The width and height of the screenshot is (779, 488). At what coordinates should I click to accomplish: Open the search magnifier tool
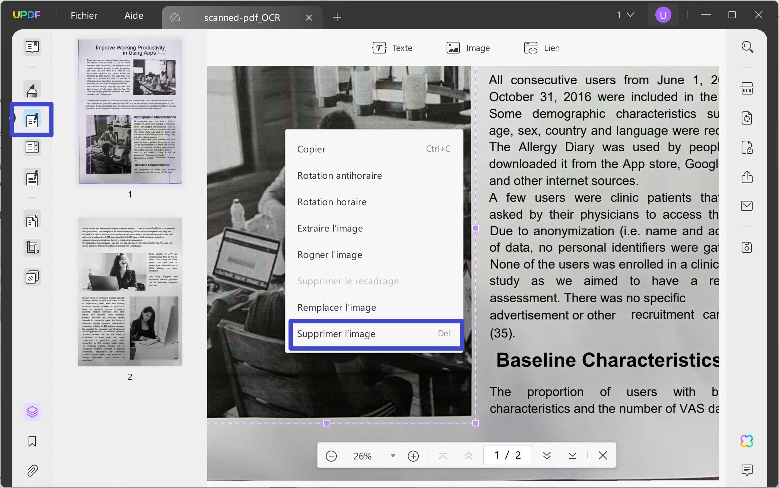coord(747,47)
